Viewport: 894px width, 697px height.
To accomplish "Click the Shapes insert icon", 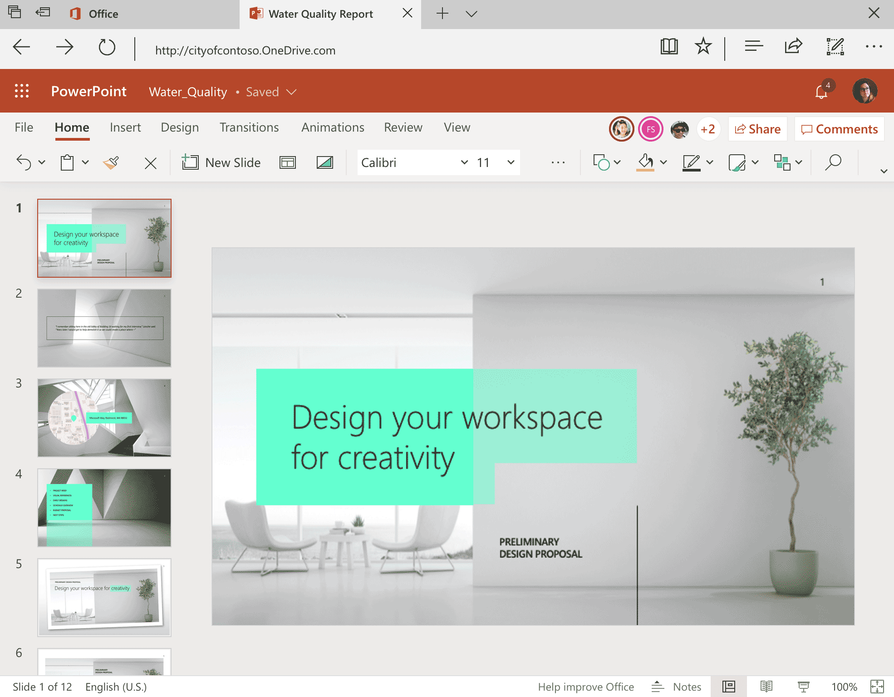I will (601, 162).
